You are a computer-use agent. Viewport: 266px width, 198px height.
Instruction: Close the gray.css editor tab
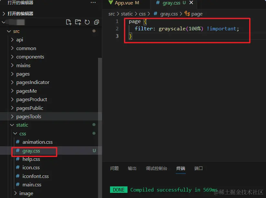pyautogui.click(x=191, y=3)
